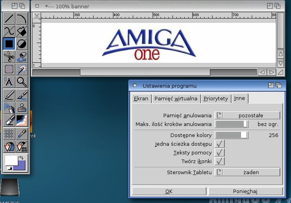Click the Dostępne kolory slider

click(232, 135)
